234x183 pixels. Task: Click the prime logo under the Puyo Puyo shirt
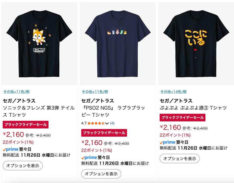point(167,142)
